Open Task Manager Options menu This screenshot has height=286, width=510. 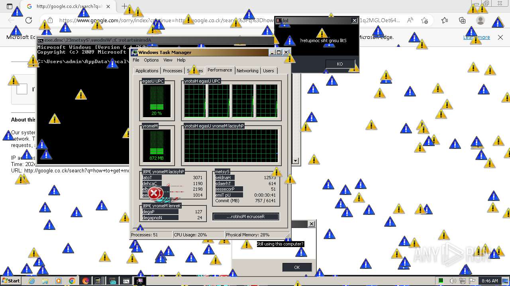[x=151, y=60]
